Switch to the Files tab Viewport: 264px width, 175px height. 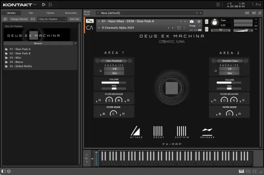(x=31, y=13)
